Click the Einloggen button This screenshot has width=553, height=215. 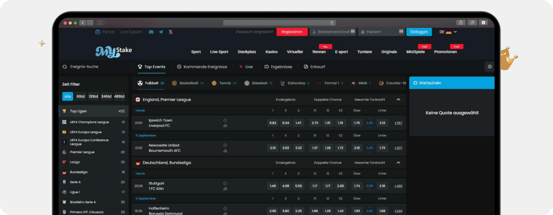[419, 32]
